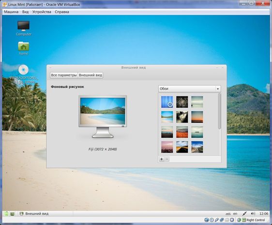
Task: Choose the dark sparkle wallpaper thumbnail
Action: 182,102
